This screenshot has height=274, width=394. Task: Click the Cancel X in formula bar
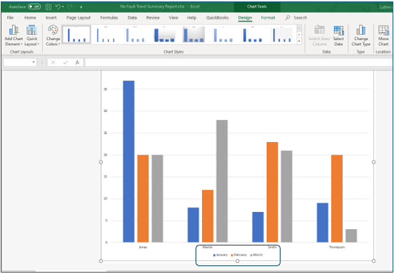click(x=53, y=62)
